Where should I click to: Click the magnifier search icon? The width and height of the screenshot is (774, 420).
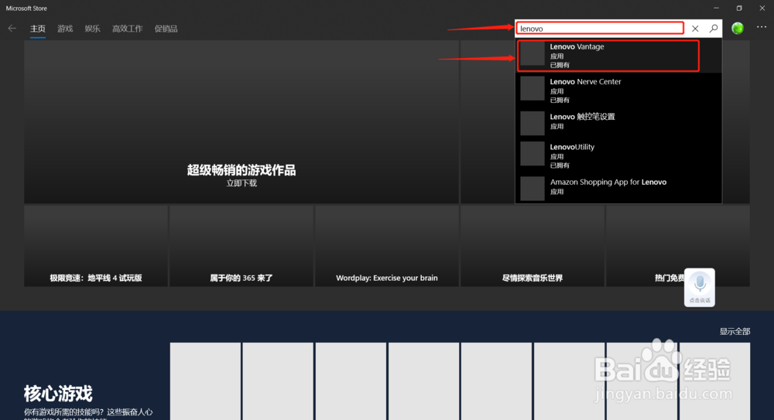714,29
